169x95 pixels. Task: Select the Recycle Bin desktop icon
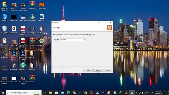(4, 30)
